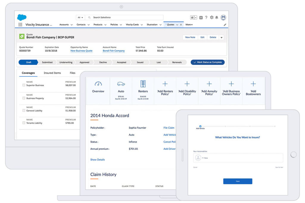Click the 'Add Renters Policy' plus icon
The image size is (305, 203).
(165, 83)
